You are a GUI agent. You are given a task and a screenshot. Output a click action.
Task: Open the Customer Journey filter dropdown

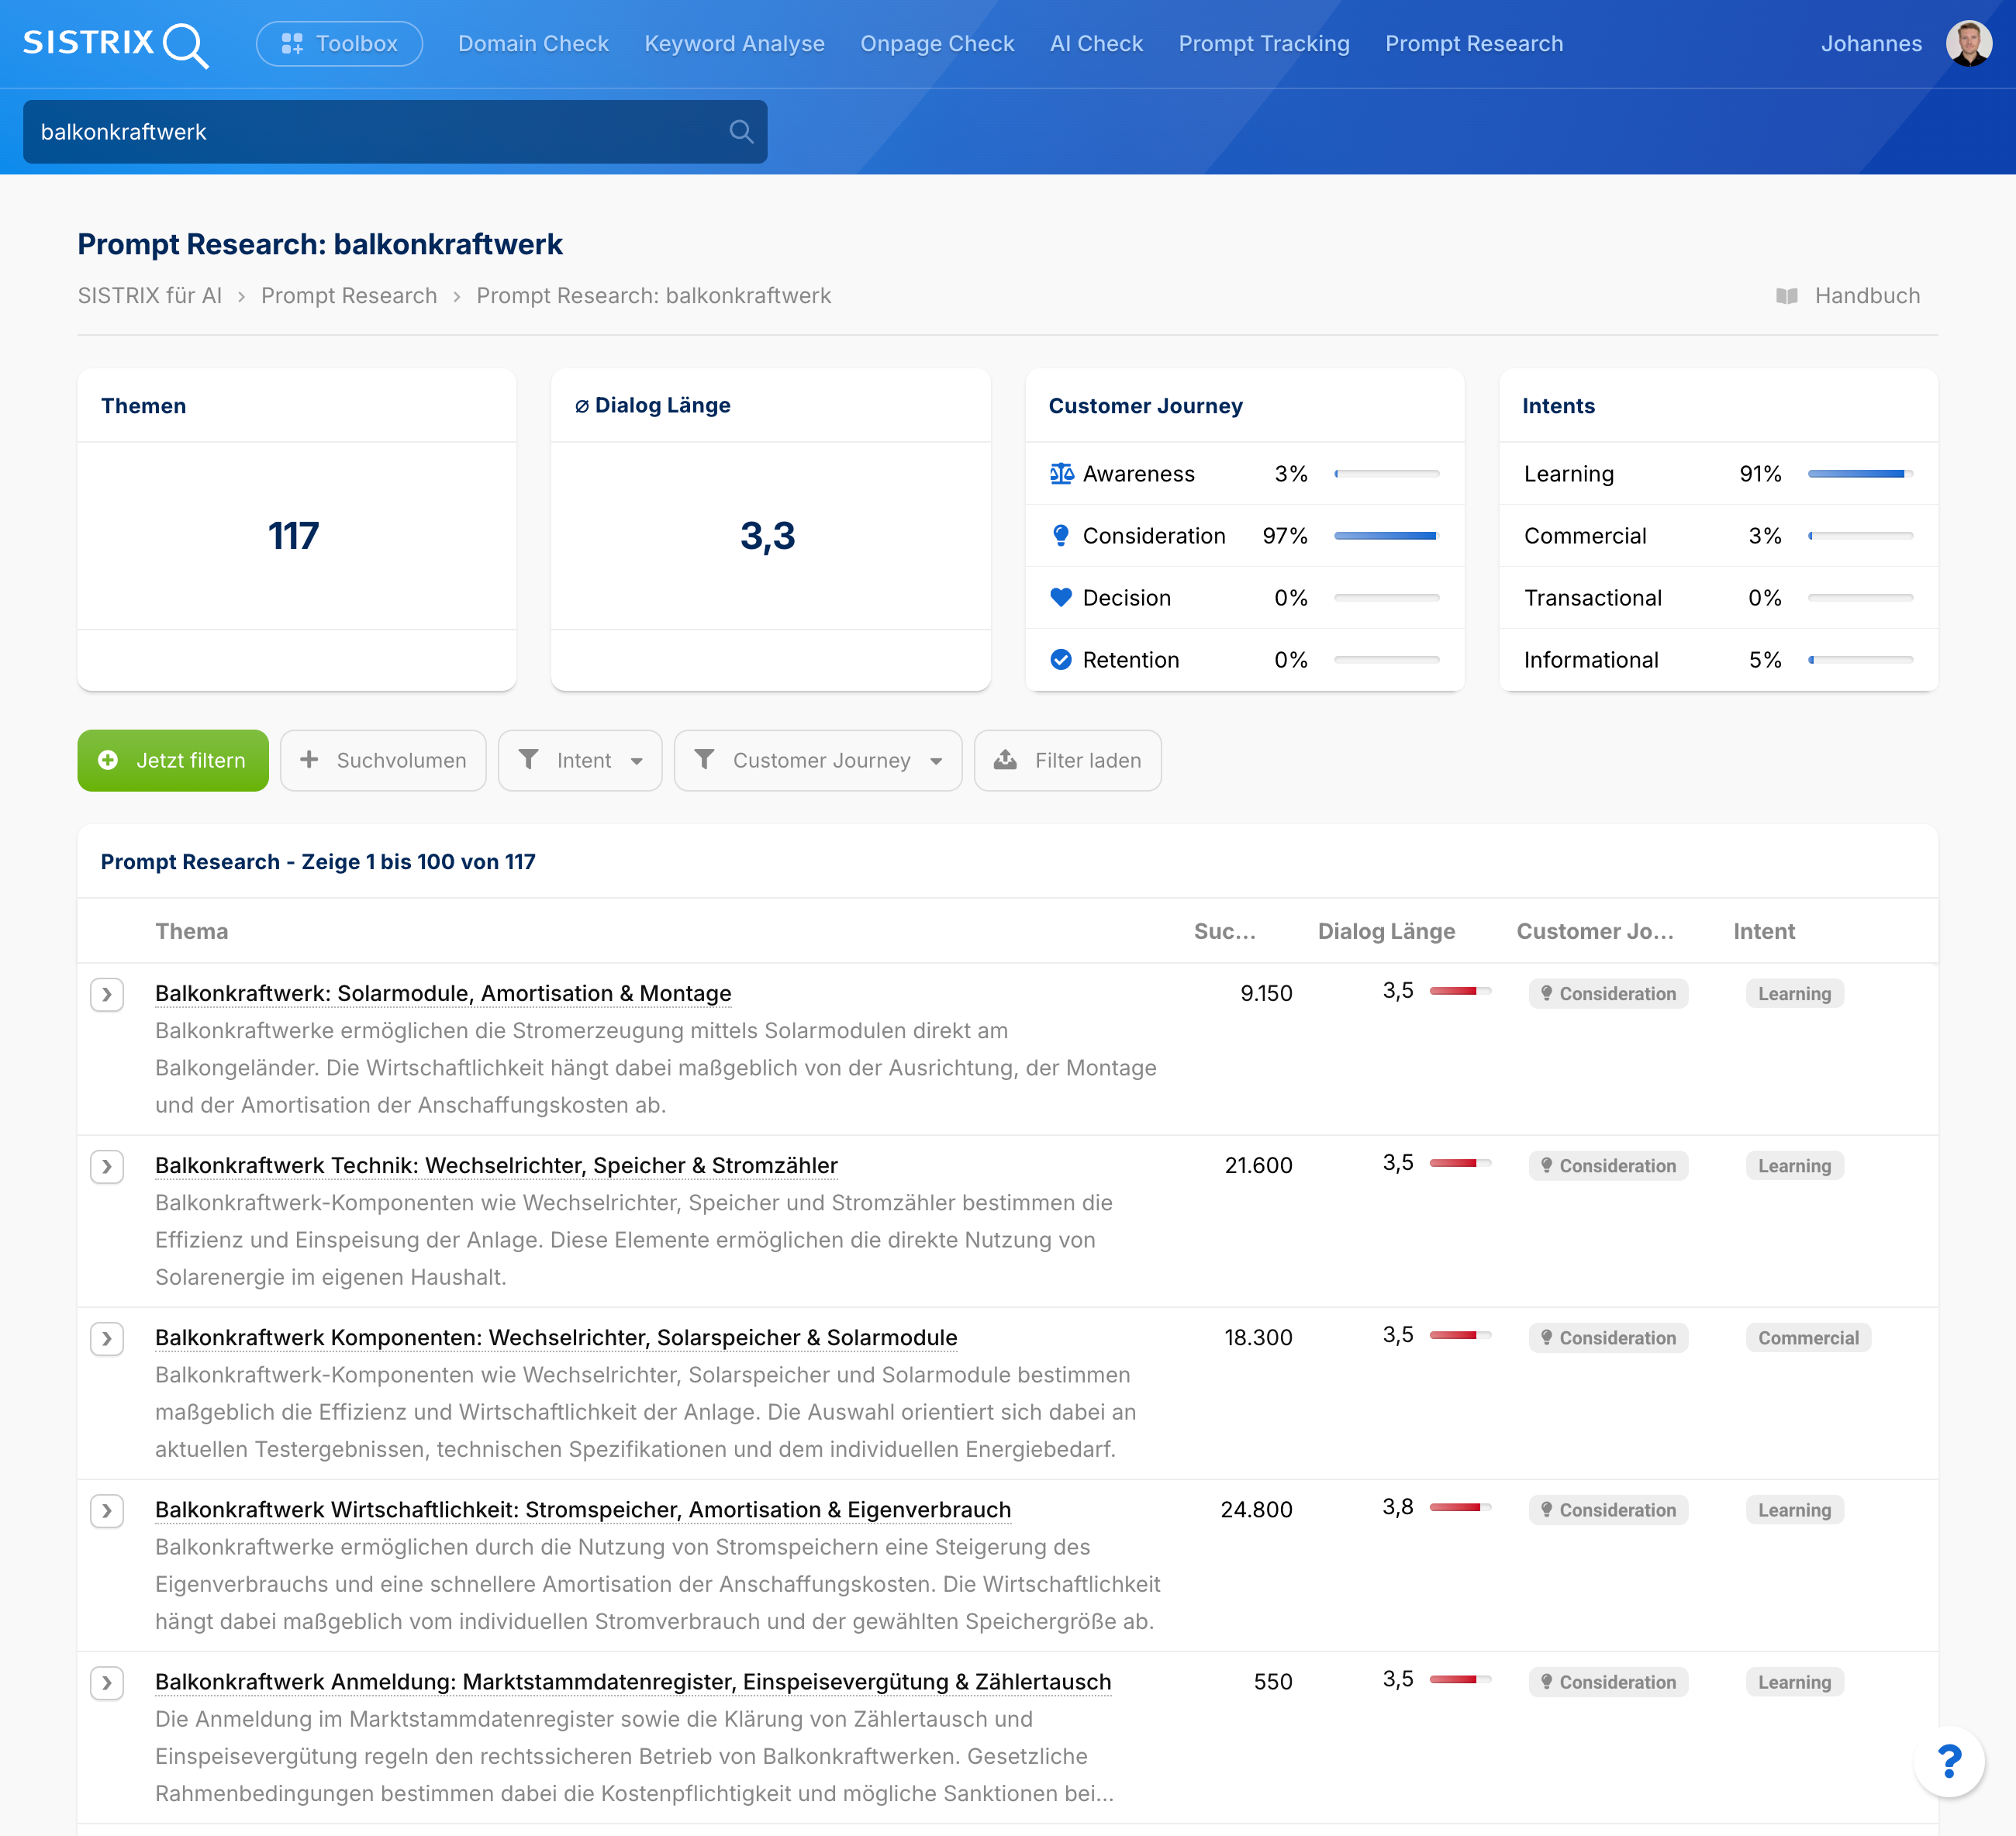(818, 761)
